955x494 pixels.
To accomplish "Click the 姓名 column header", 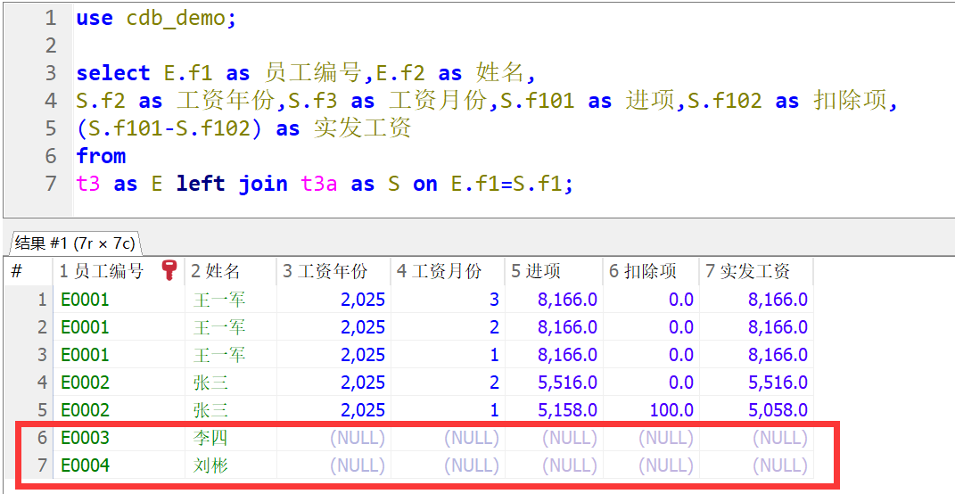I will click(x=216, y=271).
